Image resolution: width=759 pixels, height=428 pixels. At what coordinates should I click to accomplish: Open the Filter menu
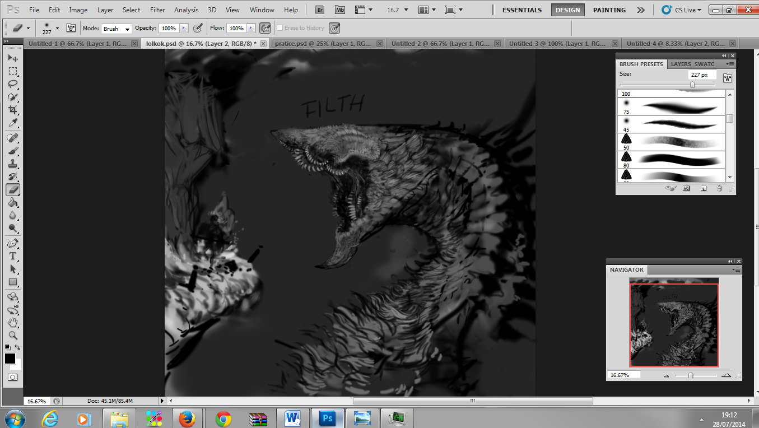(x=157, y=10)
